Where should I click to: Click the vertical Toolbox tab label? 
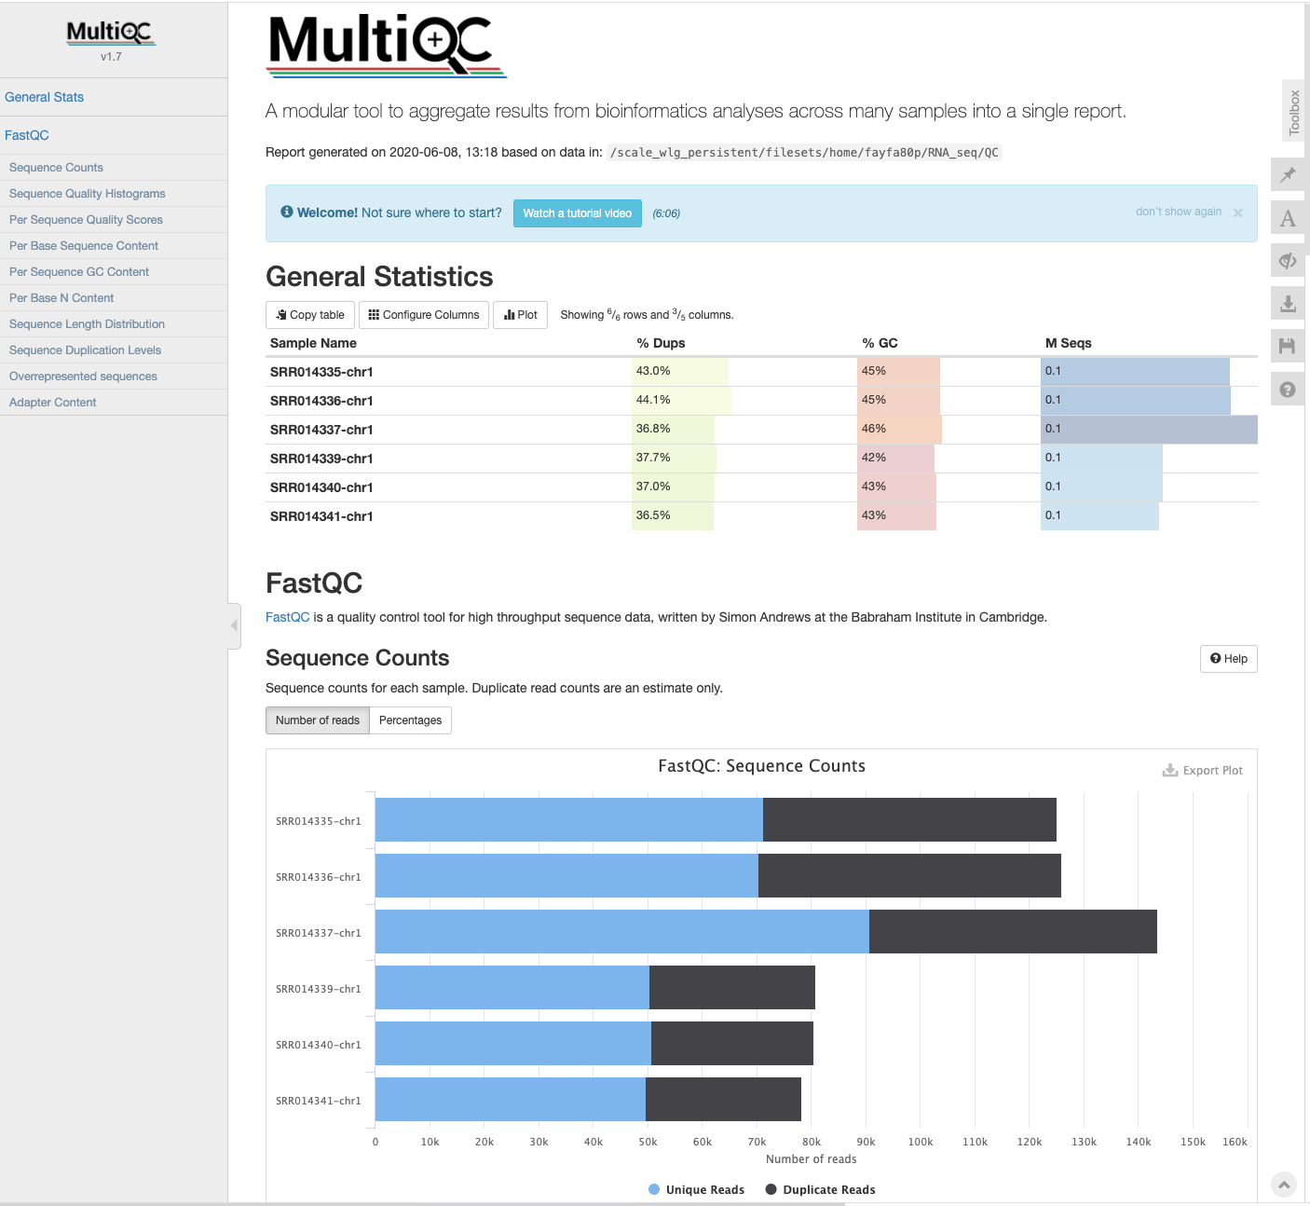coord(1293,113)
